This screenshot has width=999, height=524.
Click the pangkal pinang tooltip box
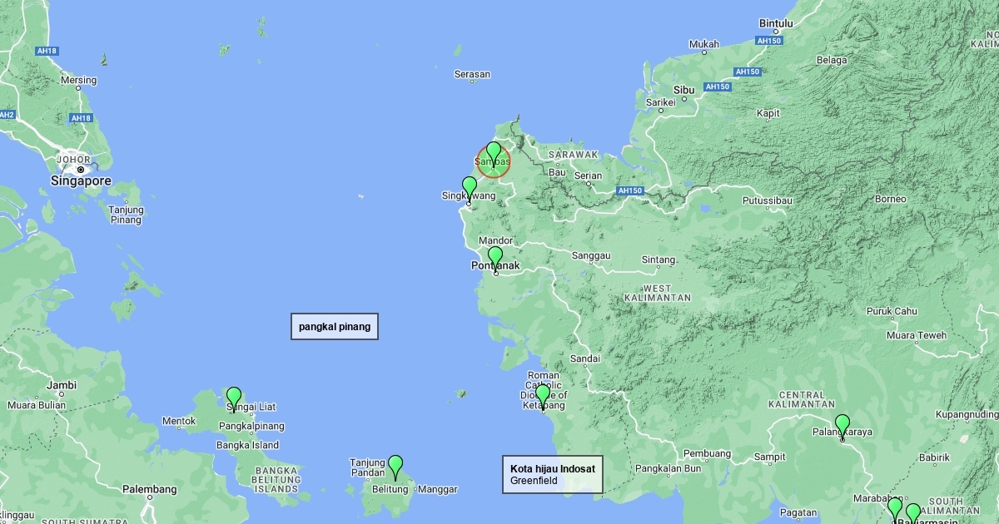click(335, 327)
